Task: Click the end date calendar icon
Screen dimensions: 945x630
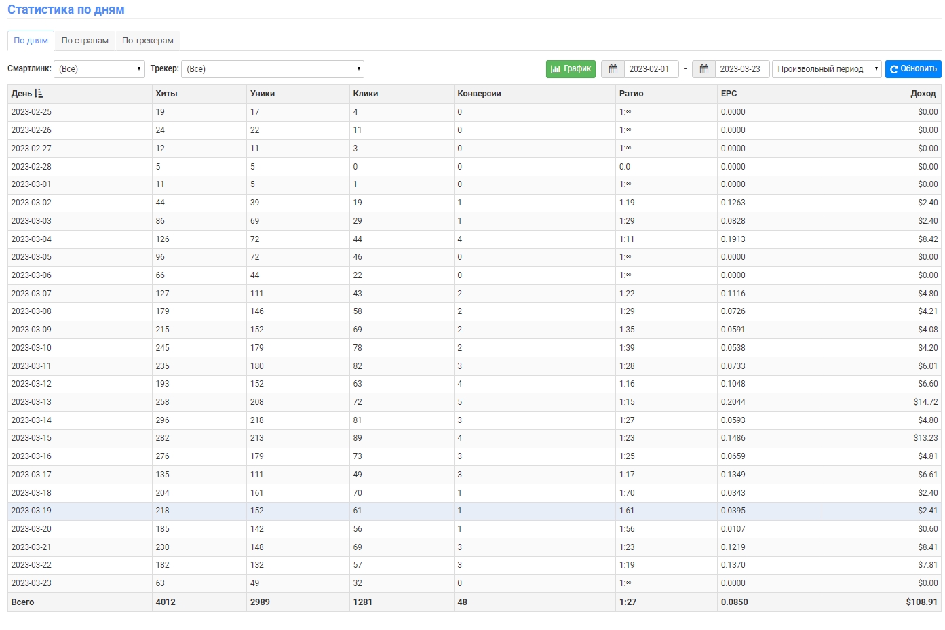Action: (703, 69)
